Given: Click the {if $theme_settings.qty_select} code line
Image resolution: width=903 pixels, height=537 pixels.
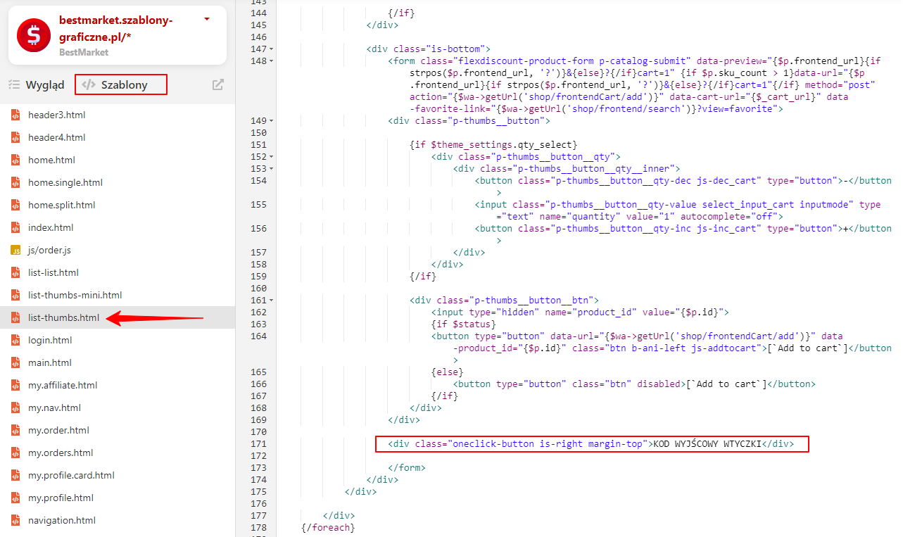Looking at the screenshot, I should [493, 145].
